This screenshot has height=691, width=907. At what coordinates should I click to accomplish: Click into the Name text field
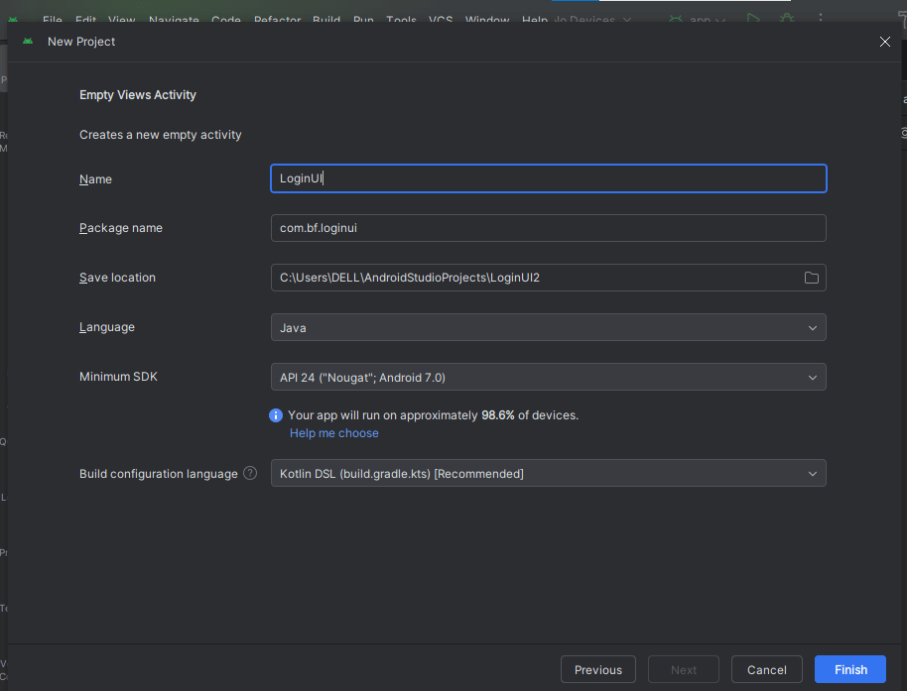point(548,178)
